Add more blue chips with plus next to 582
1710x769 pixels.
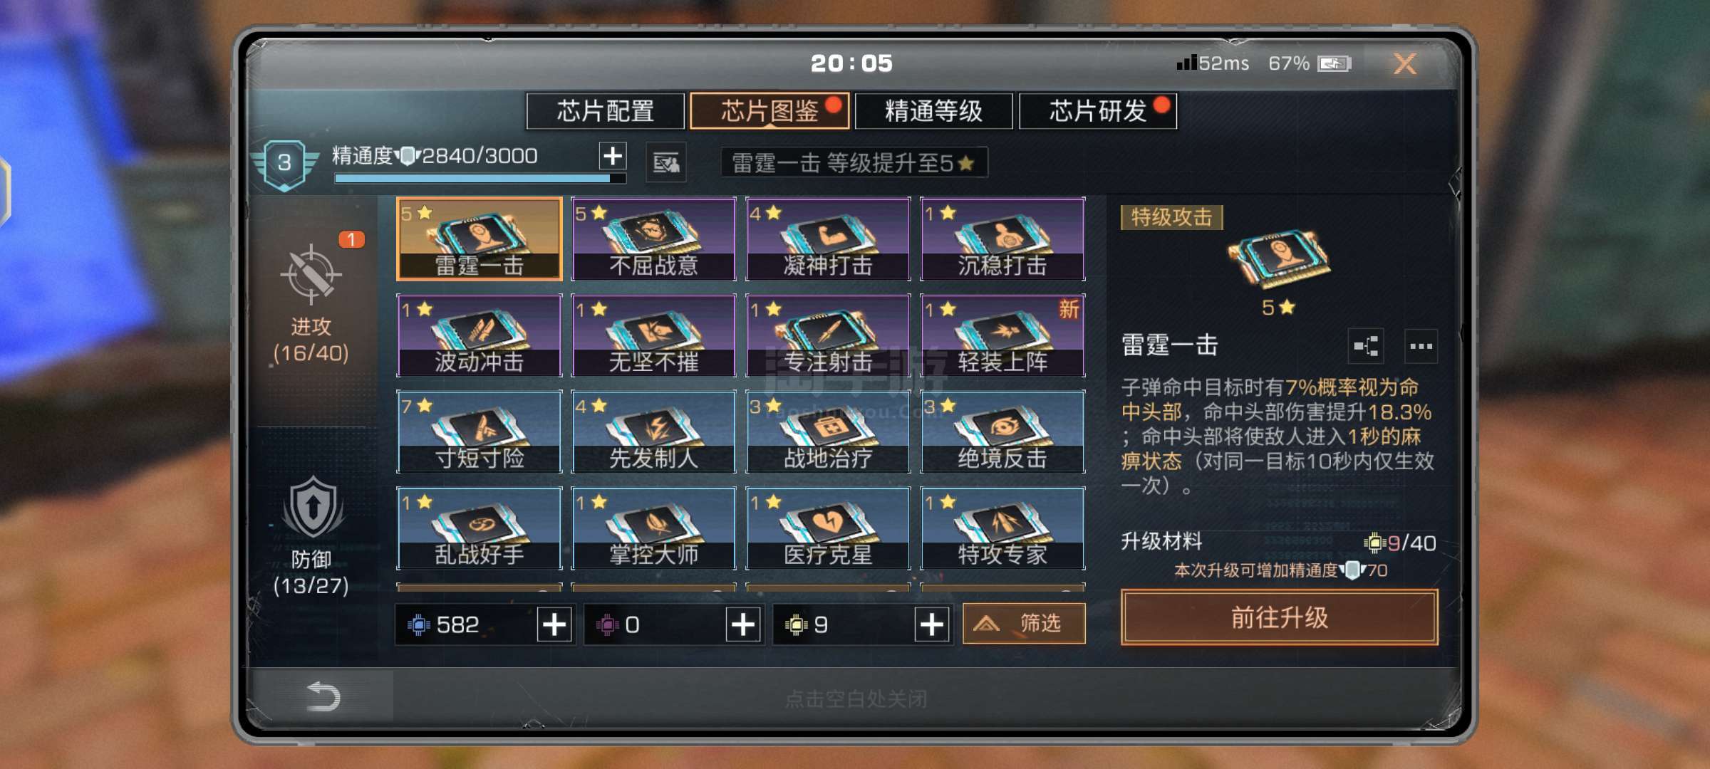tap(554, 624)
